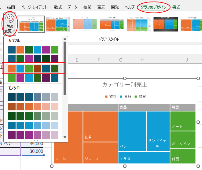
Task: Choose fourth カラフル palette starting with green
Action: 33,78
